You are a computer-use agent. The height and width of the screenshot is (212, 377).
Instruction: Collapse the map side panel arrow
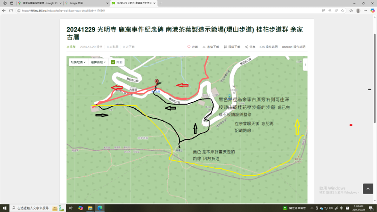[x=305, y=65]
